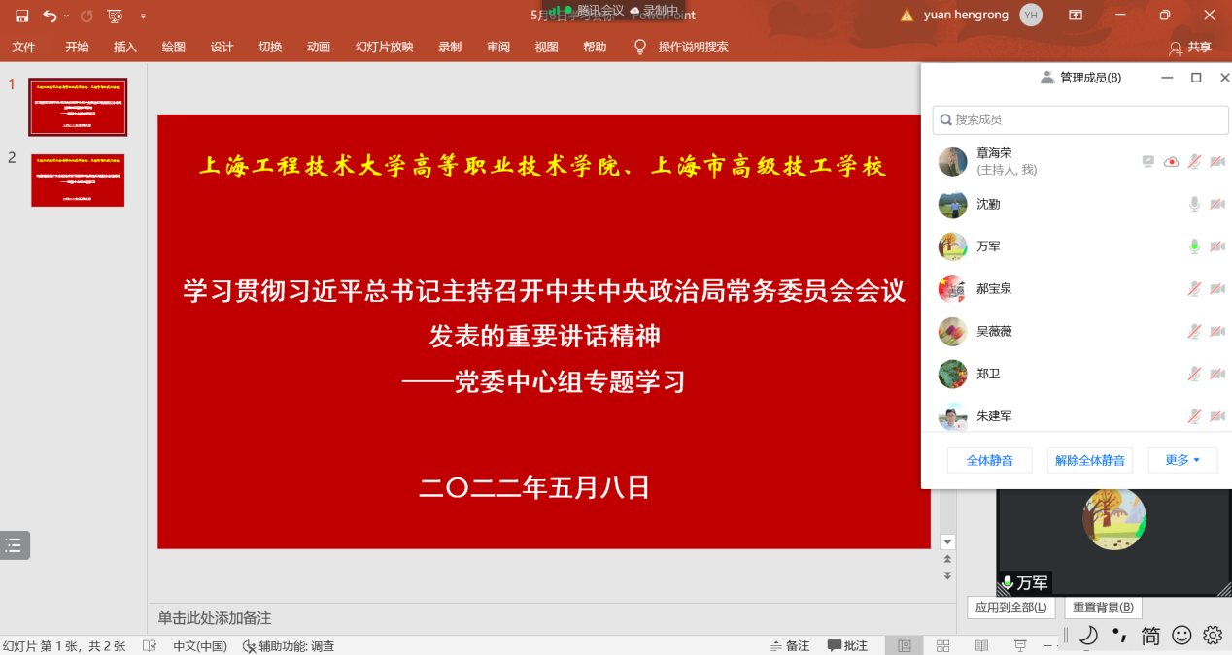Start slideshow from beginning via quick access icon

click(115, 16)
